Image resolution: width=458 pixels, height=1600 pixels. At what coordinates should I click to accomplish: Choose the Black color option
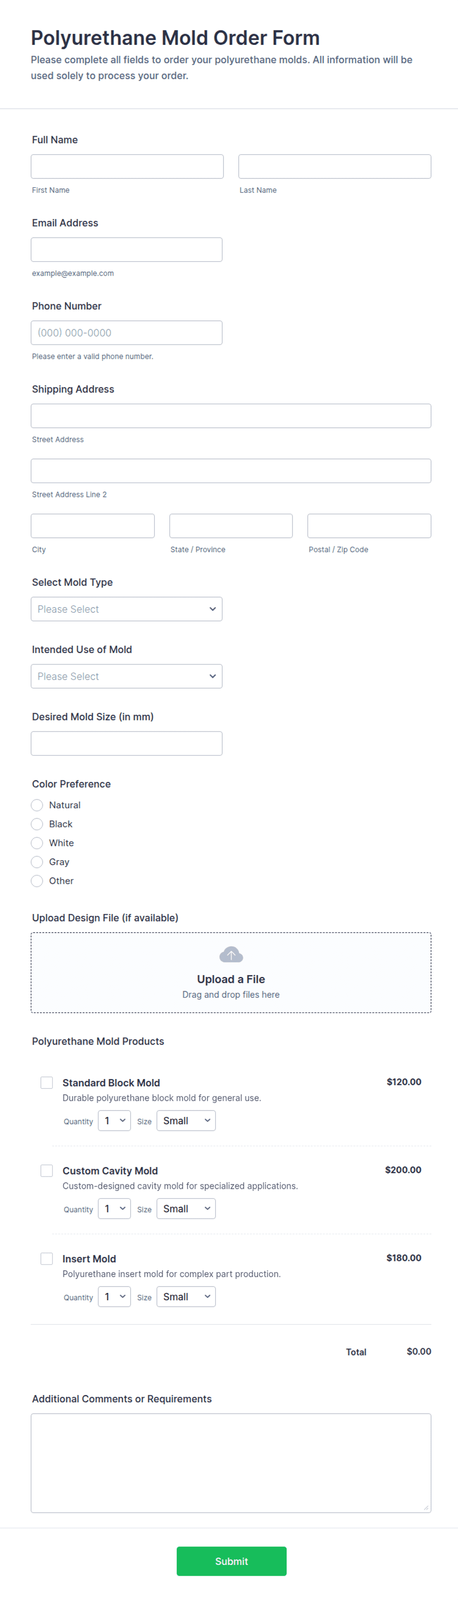coord(37,824)
